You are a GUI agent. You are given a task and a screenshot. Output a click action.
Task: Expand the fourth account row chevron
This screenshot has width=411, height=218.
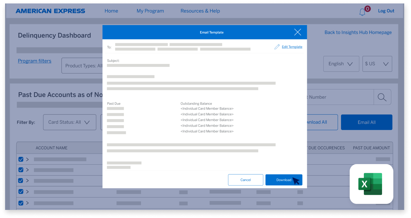click(28, 191)
